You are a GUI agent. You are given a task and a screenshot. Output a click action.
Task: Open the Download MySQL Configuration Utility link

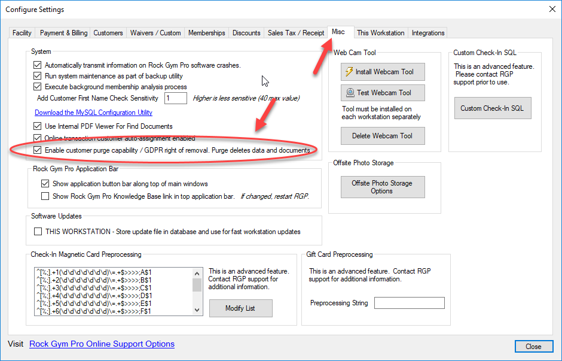pyautogui.click(x=93, y=113)
